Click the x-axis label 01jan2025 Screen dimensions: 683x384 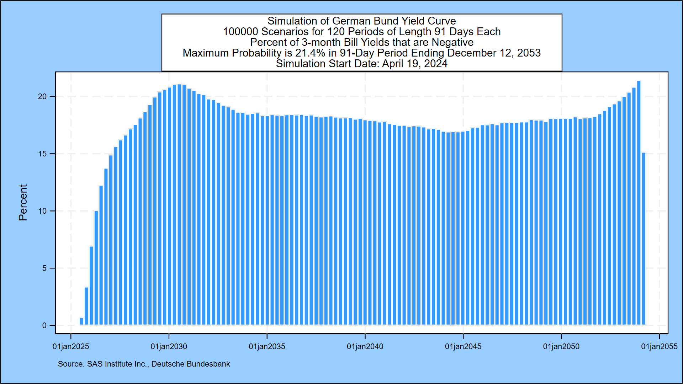[x=71, y=347]
